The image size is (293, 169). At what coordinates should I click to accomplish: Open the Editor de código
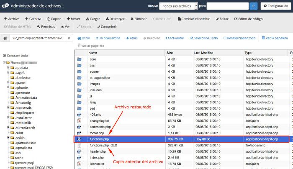(x=249, y=19)
